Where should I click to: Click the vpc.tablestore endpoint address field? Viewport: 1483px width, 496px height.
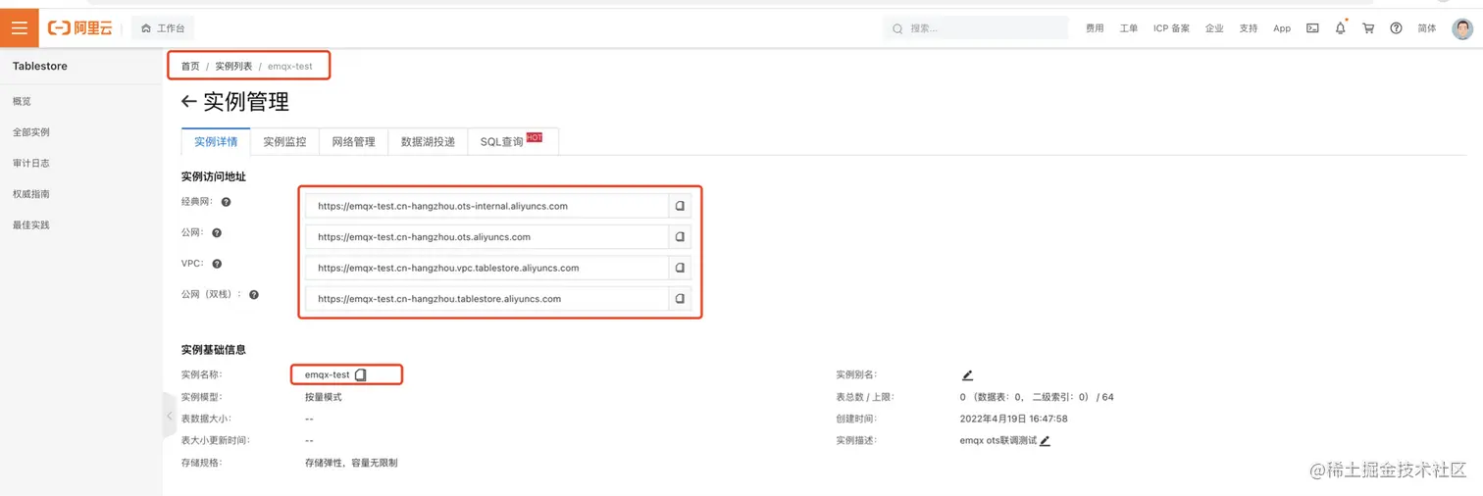click(x=486, y=268)
